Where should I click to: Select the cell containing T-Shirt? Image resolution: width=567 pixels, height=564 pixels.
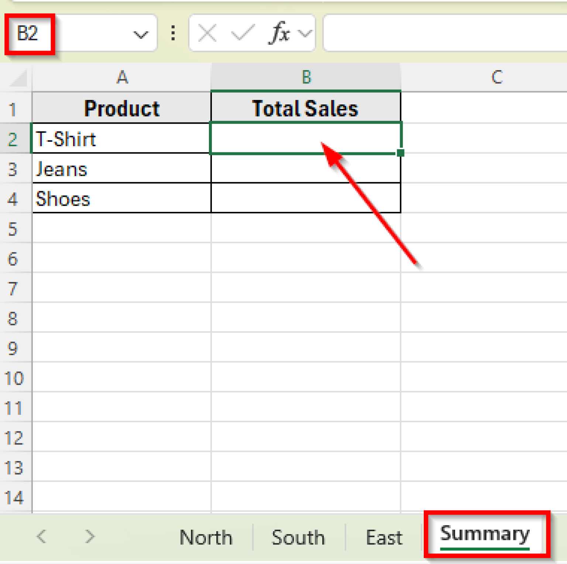[x=121, y=138]
